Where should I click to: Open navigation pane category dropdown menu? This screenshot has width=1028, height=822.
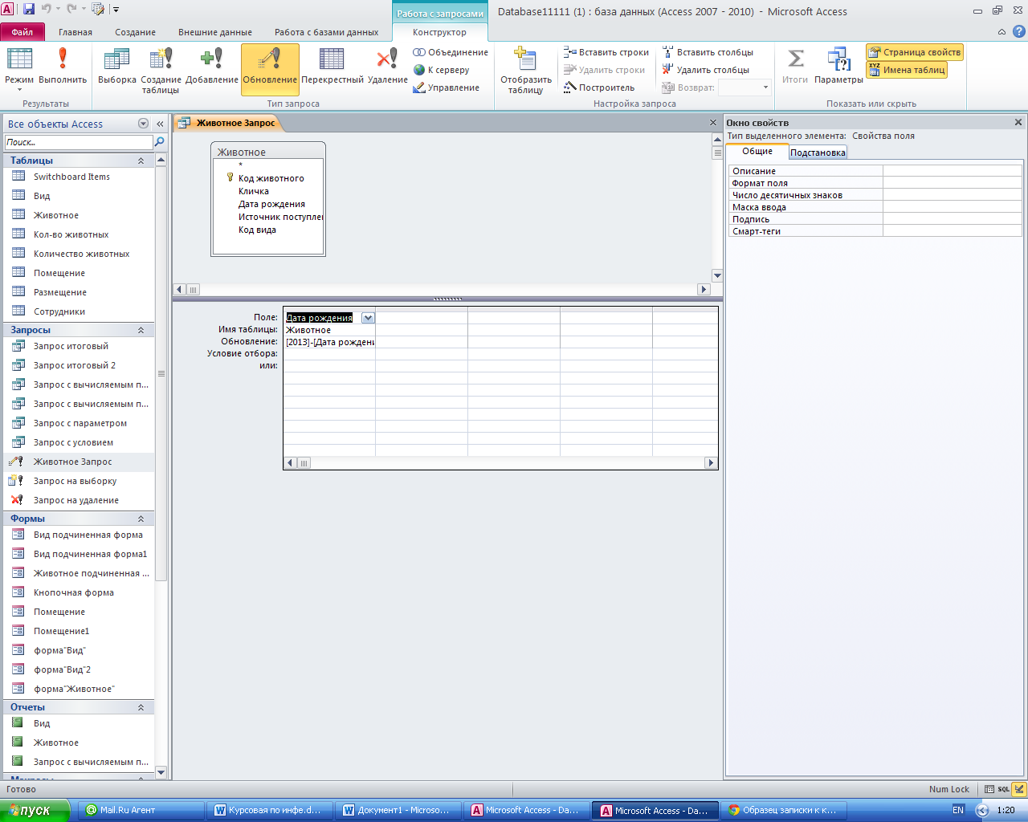click(143, 124)
